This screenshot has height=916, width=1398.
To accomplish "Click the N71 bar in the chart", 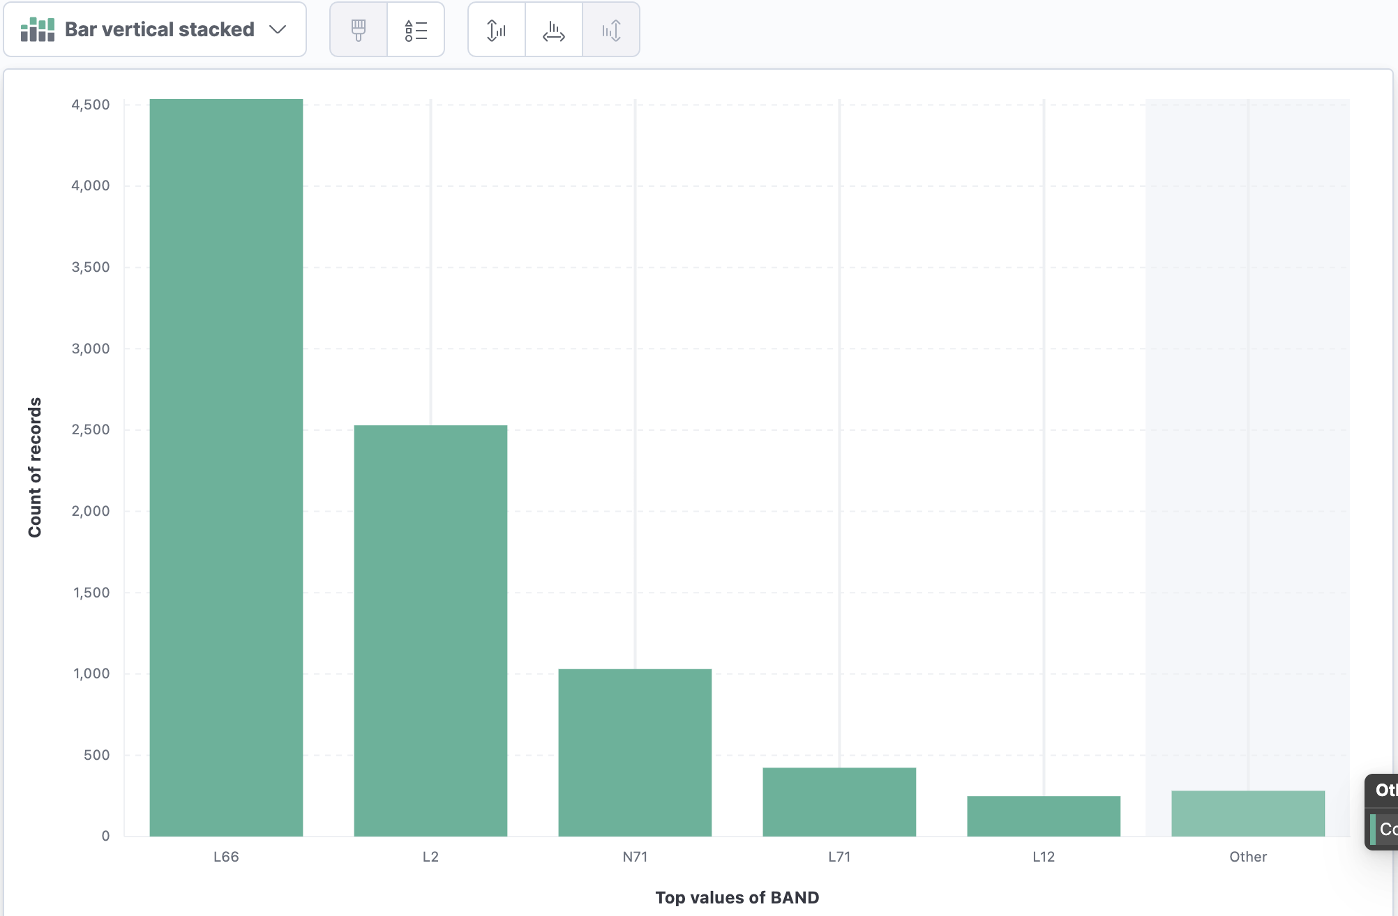I will pyautogui.click(x=635, y=752).
